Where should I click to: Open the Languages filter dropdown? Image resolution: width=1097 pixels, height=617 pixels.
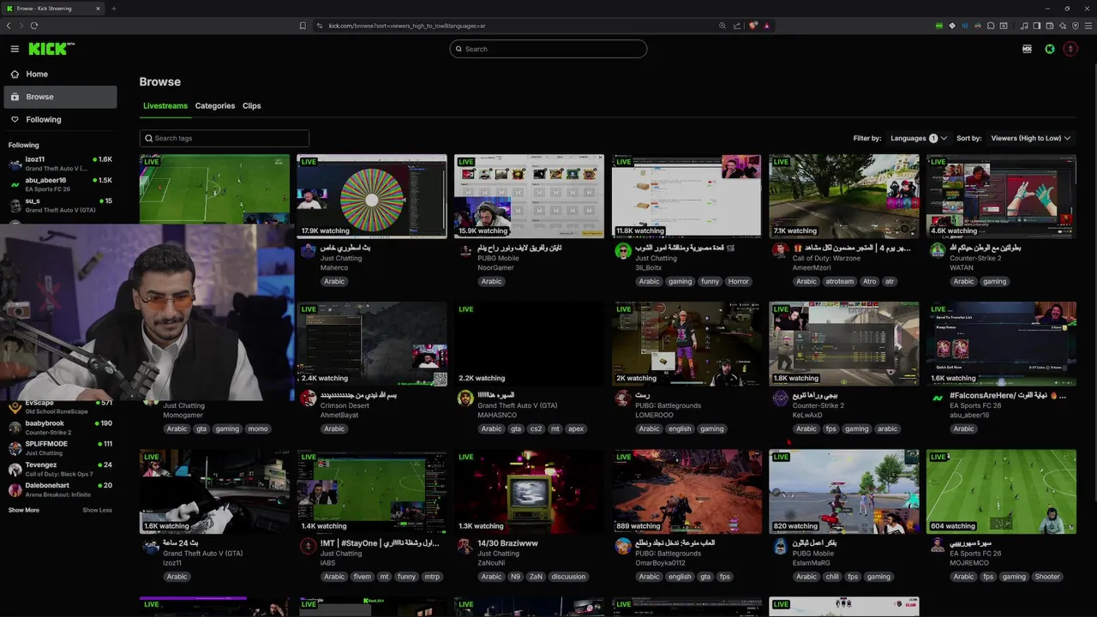pos(919,138)
